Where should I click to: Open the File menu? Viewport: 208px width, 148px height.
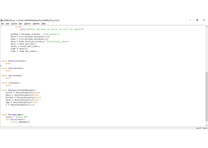2,24
